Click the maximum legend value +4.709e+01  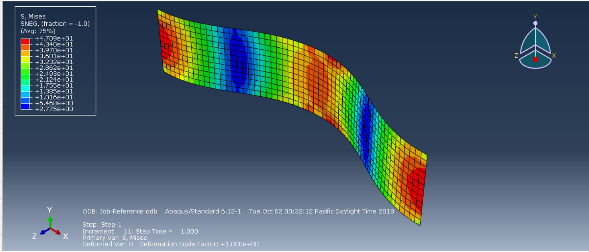pyautogui.click(x=54, y=38)
